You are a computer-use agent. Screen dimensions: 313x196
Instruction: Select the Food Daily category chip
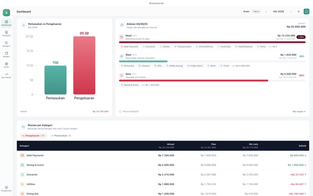(224, 47)
